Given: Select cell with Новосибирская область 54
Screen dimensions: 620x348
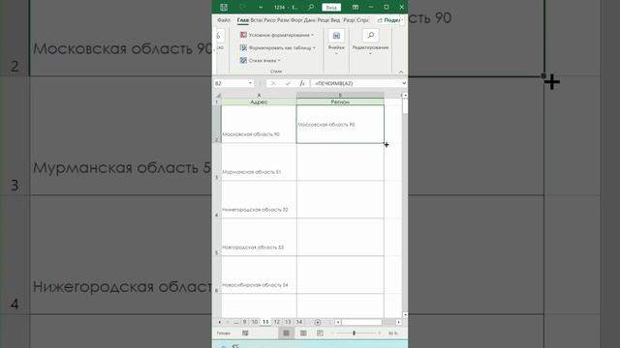Looking at the screenshot, I should (x=259, y=275).
